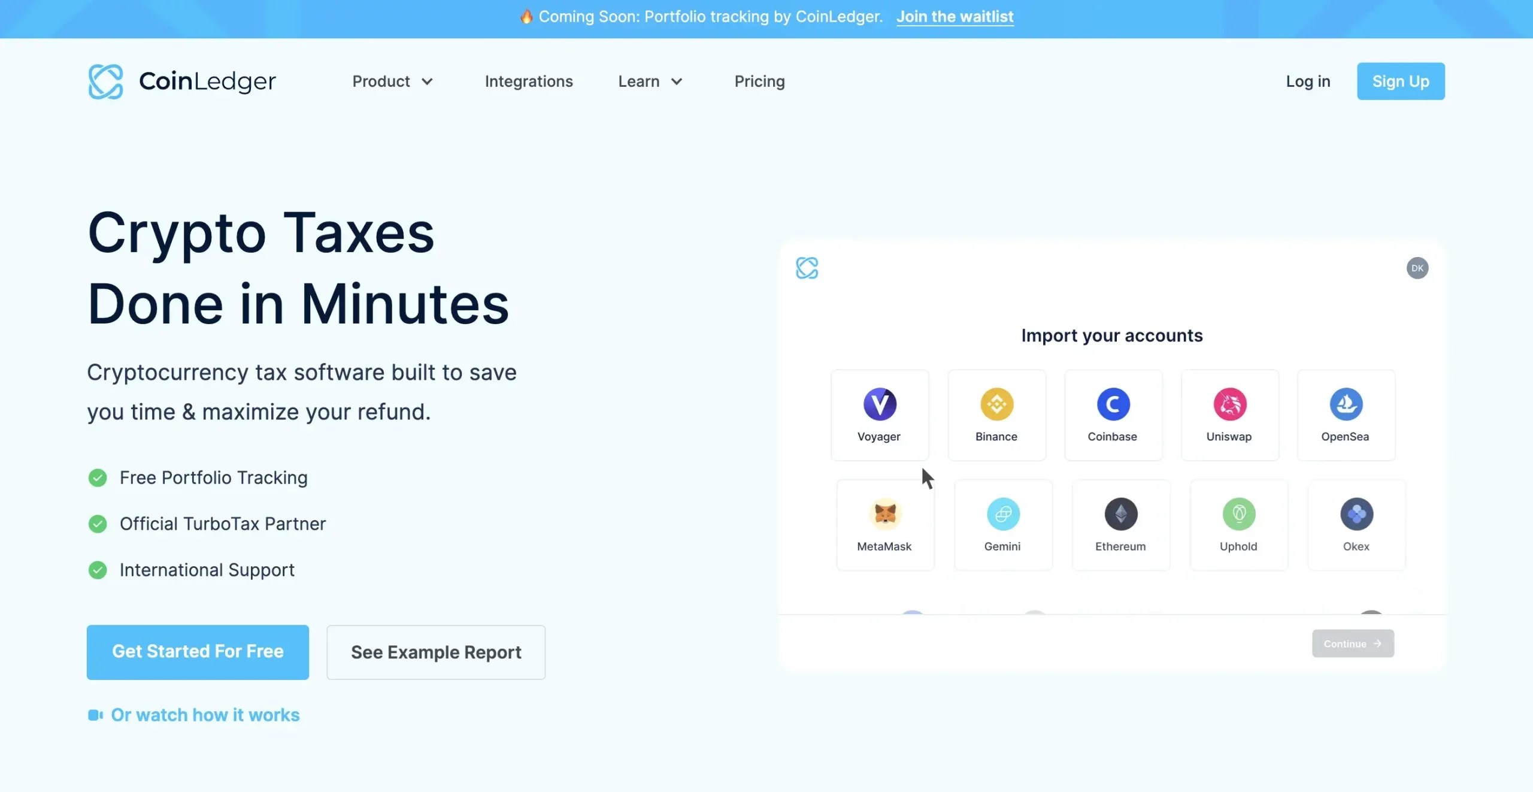Viewport: 1533px width, 792px height.
Task: Toggle the Official TurboTax Partner checkmark
Action: coord(97,524)
